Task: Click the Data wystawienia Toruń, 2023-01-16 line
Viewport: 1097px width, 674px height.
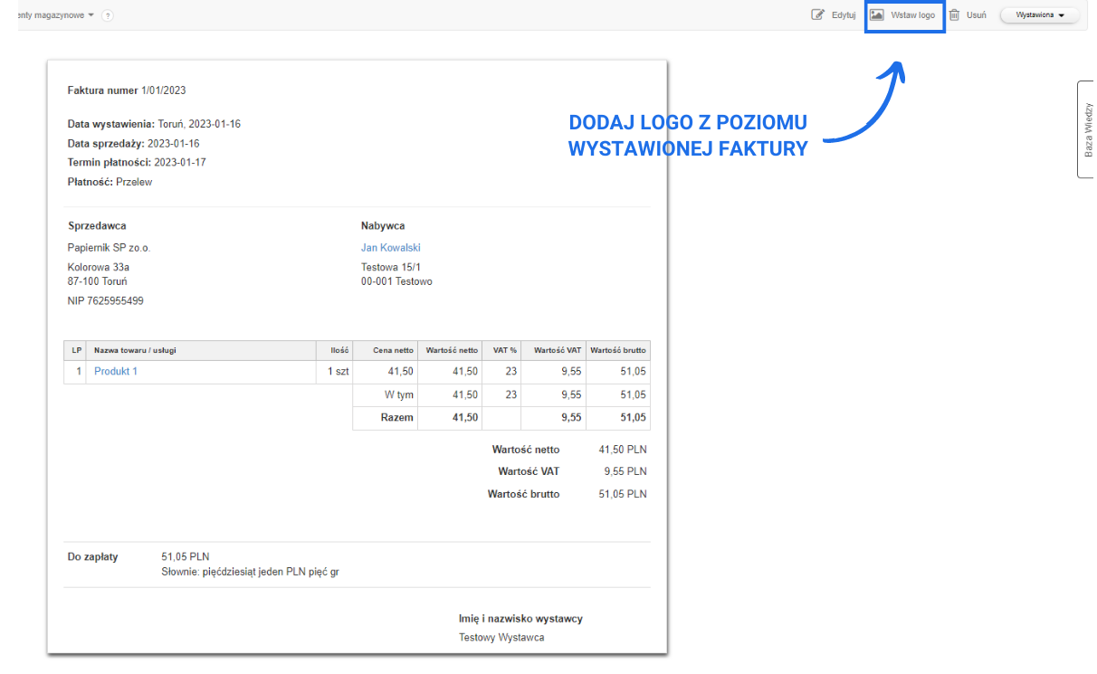Action: tap(154, 124)
